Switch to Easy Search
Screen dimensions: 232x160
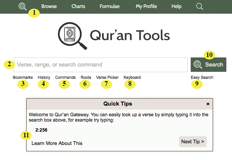[202, 77]
